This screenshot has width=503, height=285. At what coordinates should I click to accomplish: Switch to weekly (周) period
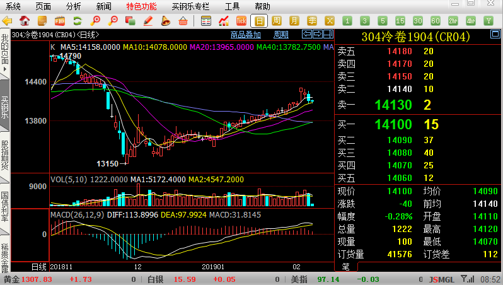tap(277, 21)
